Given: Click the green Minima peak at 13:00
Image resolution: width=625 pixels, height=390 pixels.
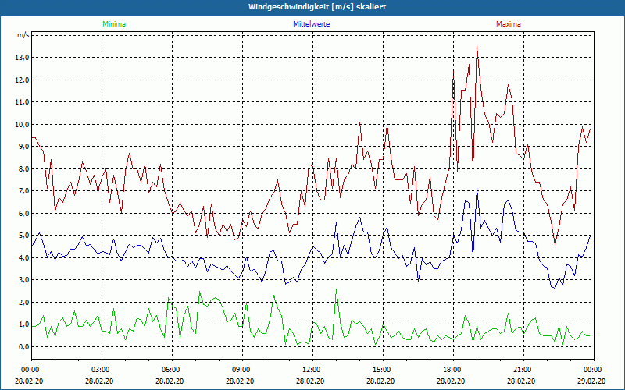Looking at the screenshot, I should pyautogui.click(x=337, y=289).
